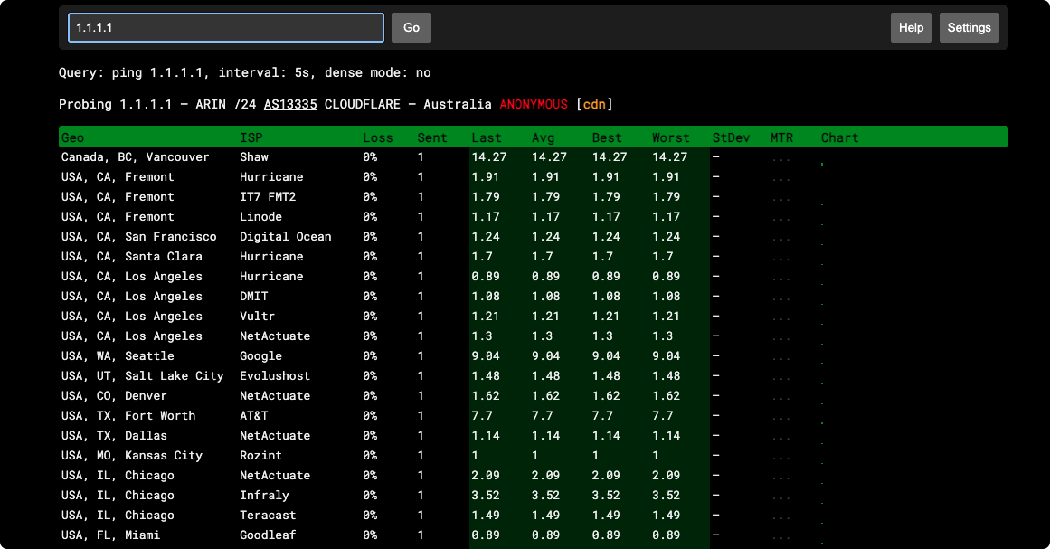Click the San Francisco Digital Ocean ISP cell
This screenshot has width=1050, height=549.
point(285,237)
